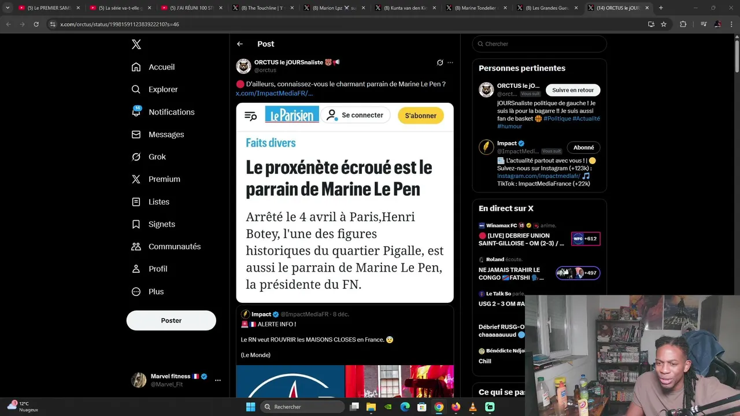The width and height of the screenshot is (740, 416).
Task: Switch to La série va-t-elle tab
Action: [x=120, y=8]
